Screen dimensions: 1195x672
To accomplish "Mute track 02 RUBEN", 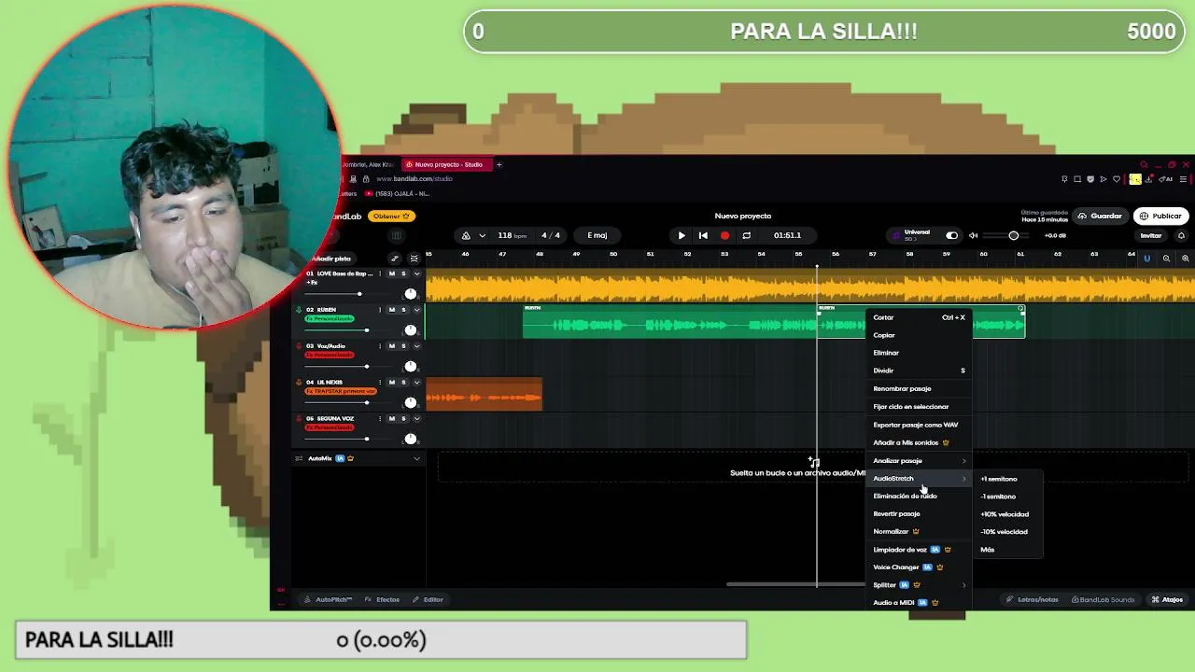I will click(391, 310).
